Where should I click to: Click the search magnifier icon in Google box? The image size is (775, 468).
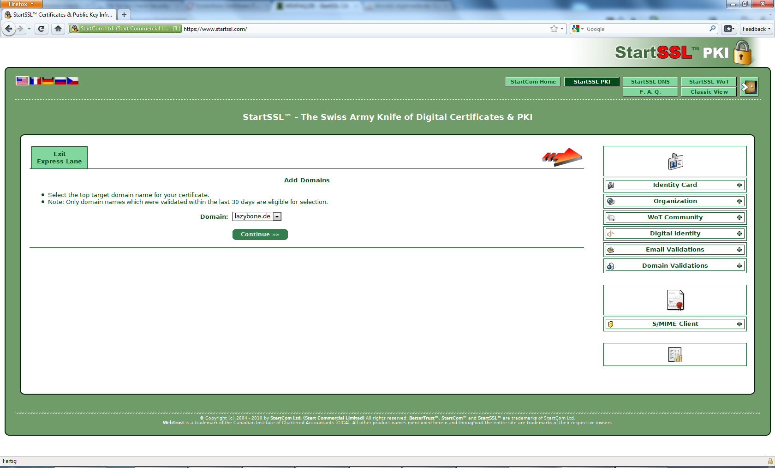(x=713, y=29)
